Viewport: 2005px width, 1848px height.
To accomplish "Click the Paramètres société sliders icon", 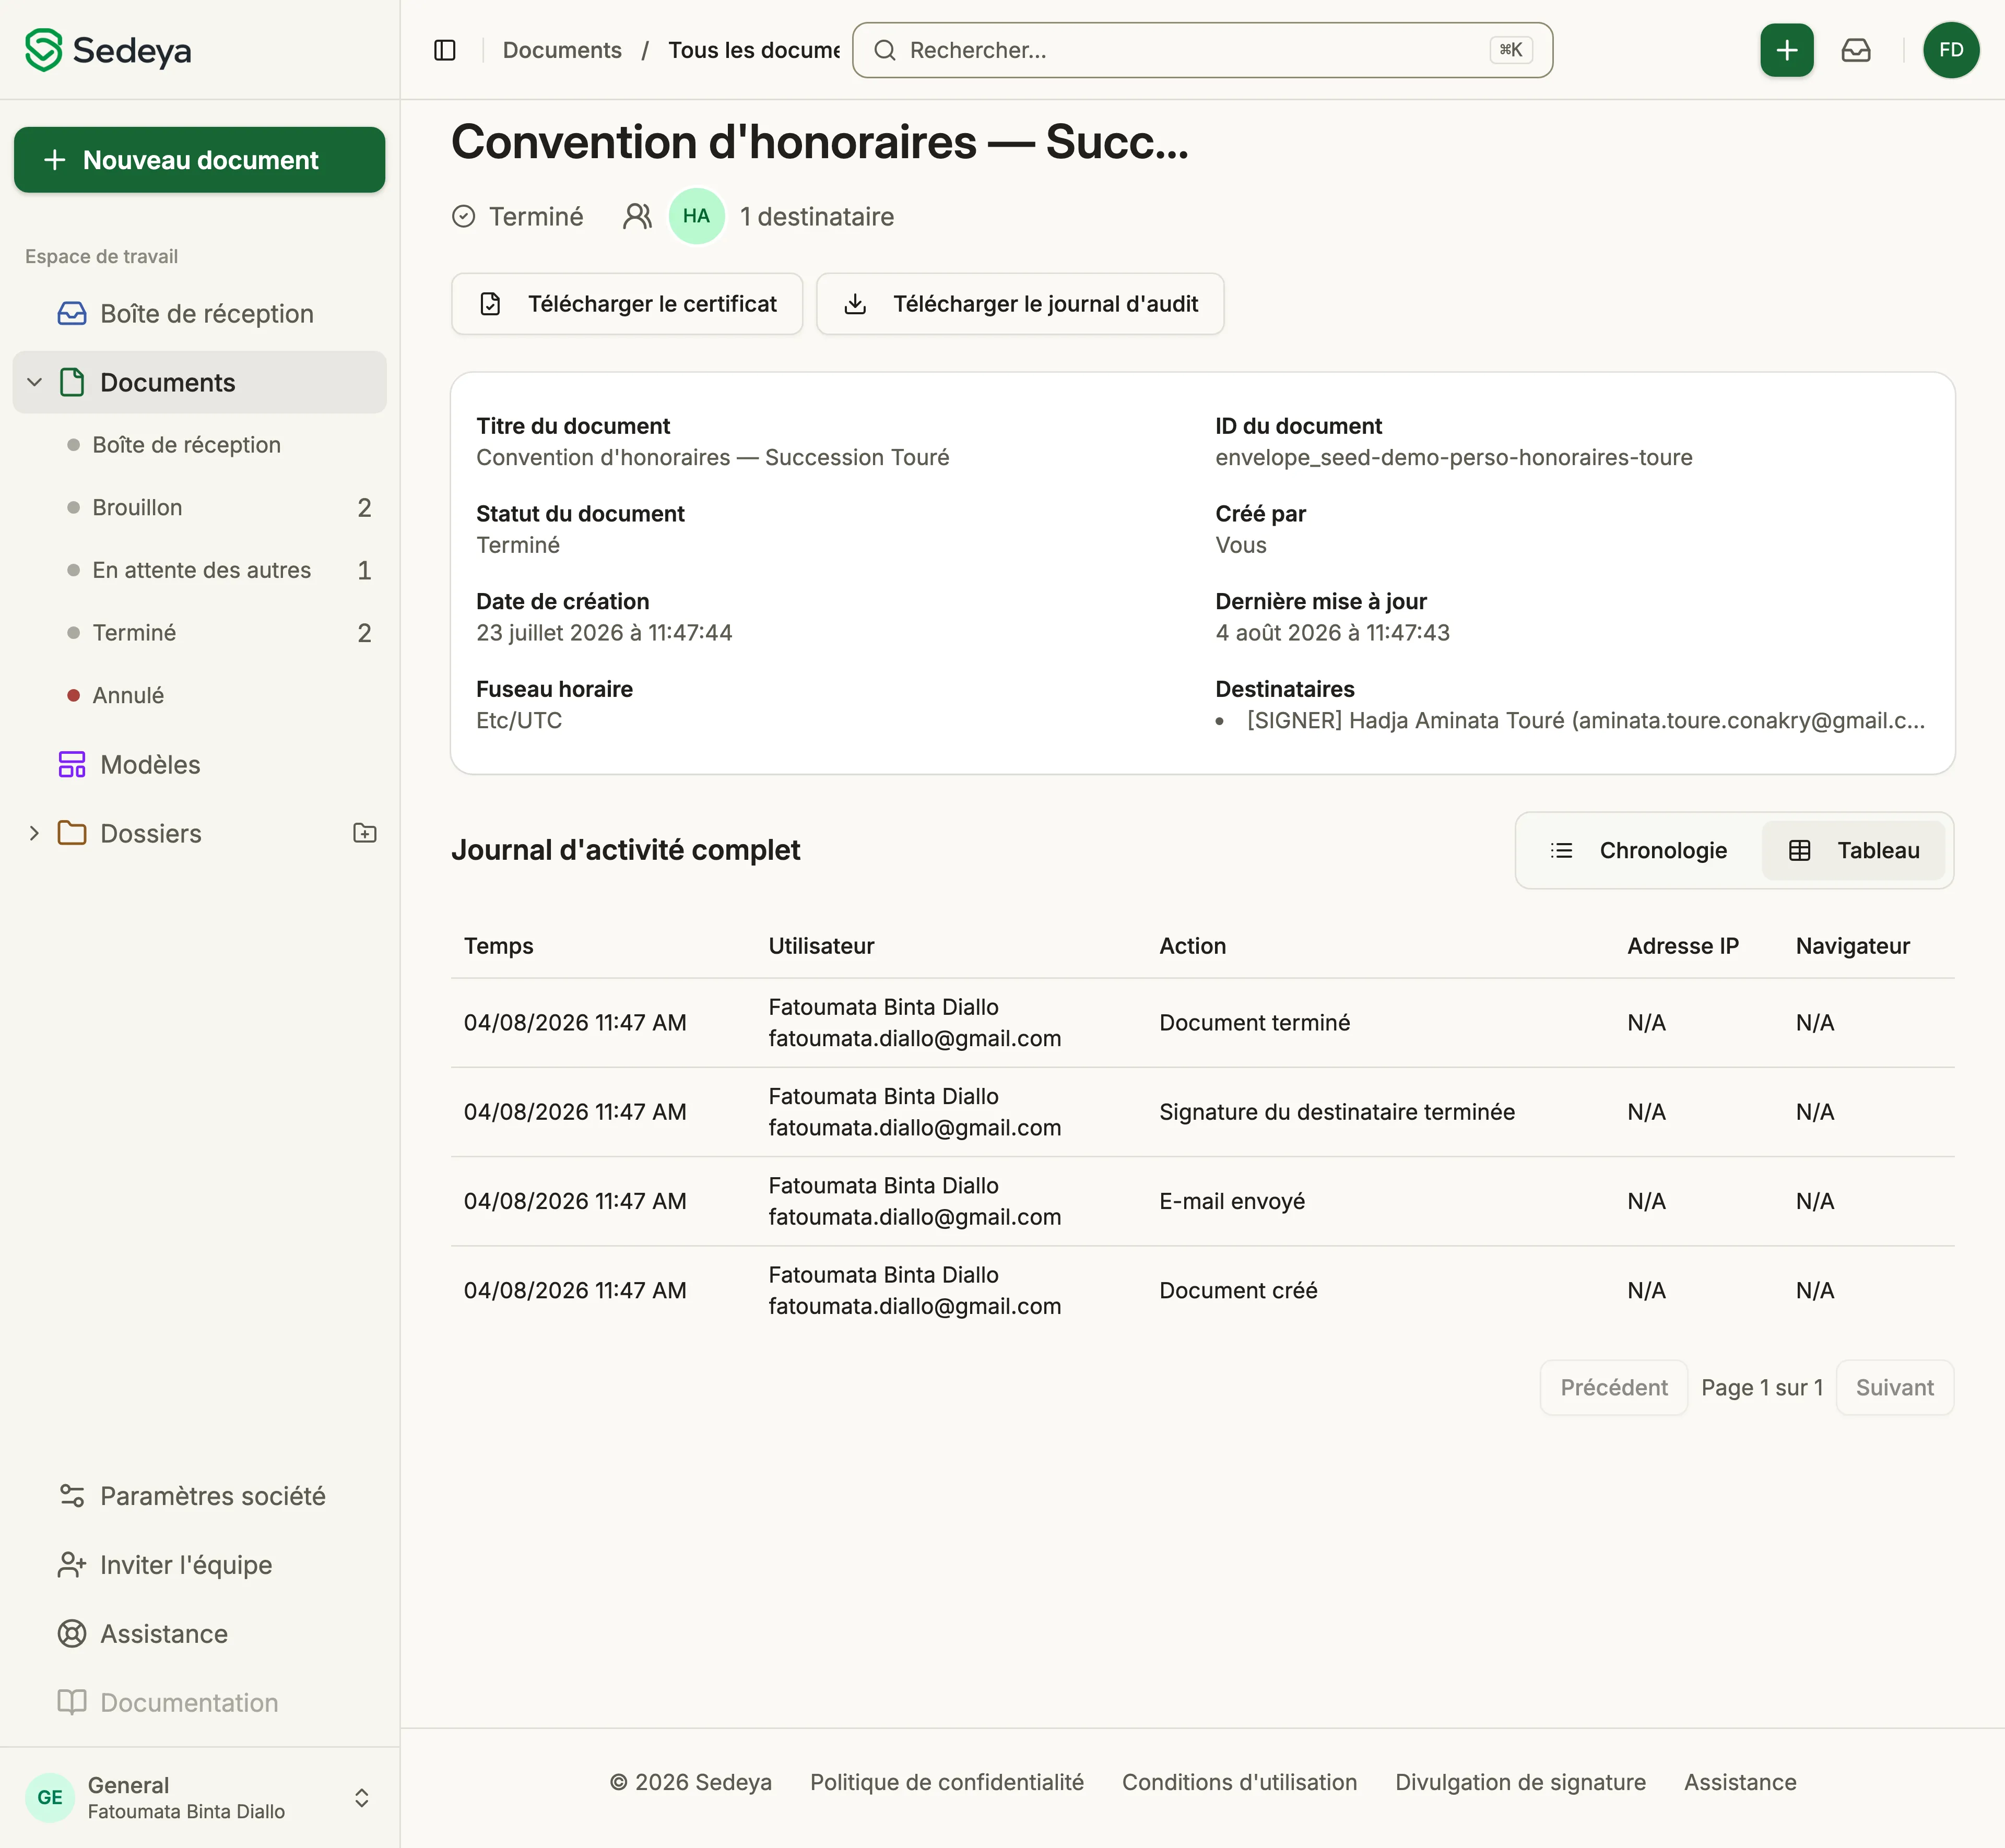I will [72, 1496].
